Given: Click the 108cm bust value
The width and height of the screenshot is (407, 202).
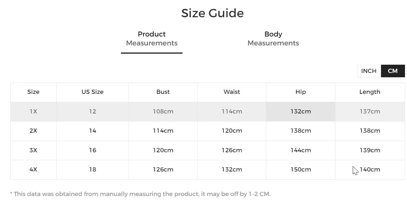Looking at the screenshot, I should click(163, 111).
